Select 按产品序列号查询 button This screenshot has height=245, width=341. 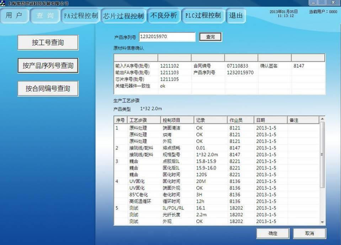[x=48, y=66]
